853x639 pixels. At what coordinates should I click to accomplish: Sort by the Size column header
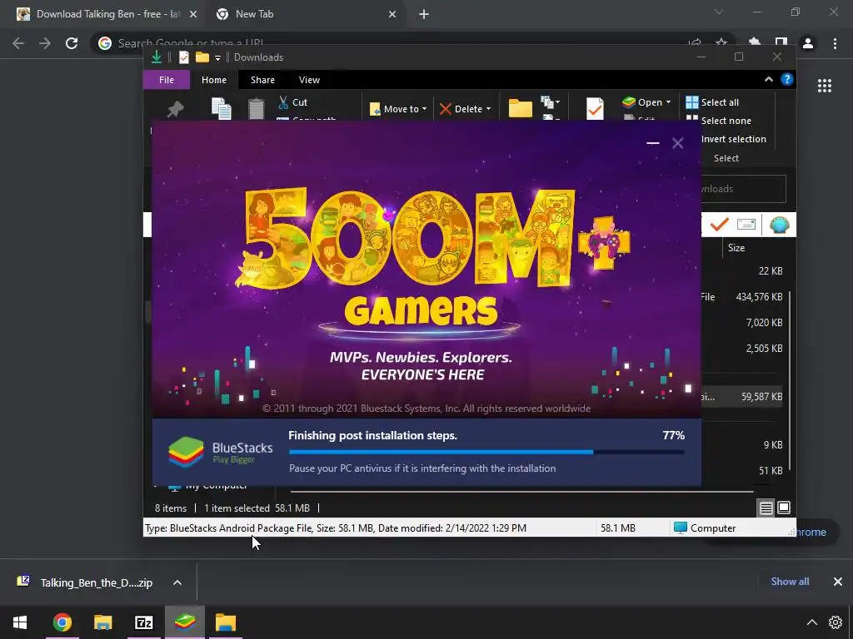(736, 248)
